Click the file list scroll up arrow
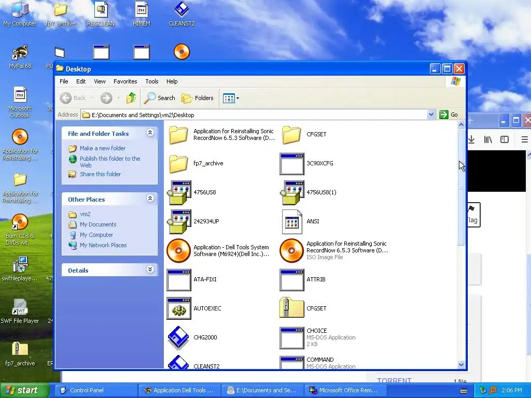The image size is (531, 398). [461, 125]
